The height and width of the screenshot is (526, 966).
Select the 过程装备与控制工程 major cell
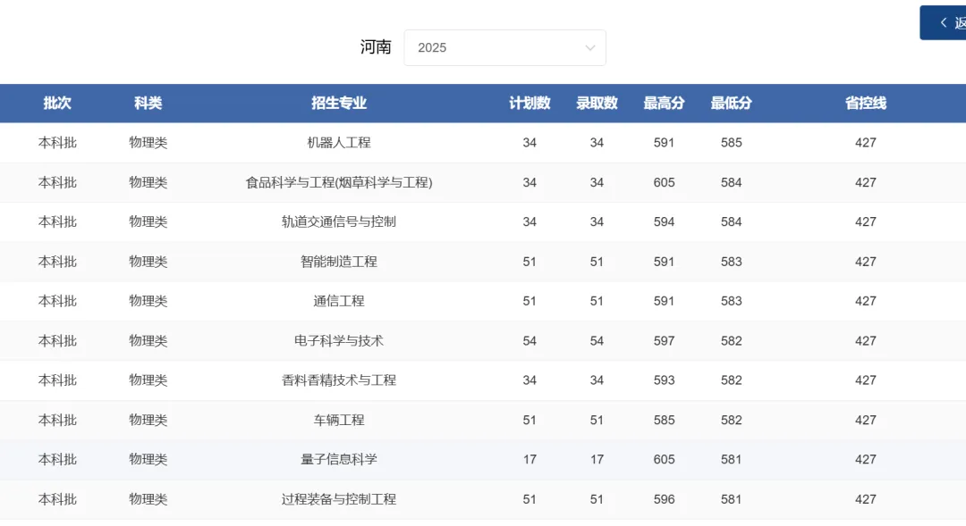339,499
